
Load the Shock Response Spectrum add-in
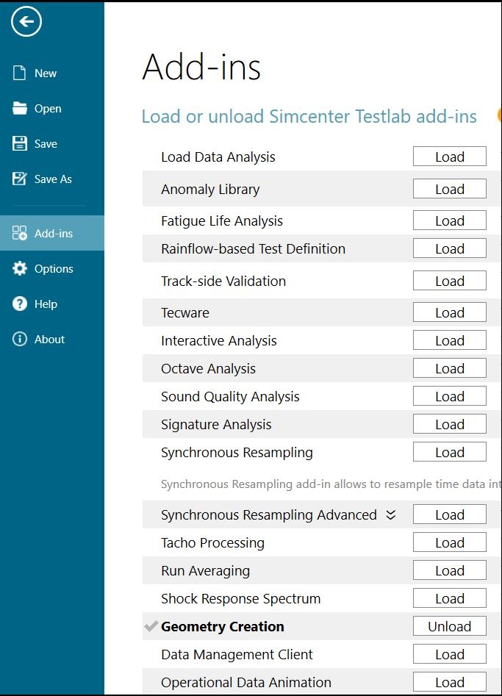(449, 599)
